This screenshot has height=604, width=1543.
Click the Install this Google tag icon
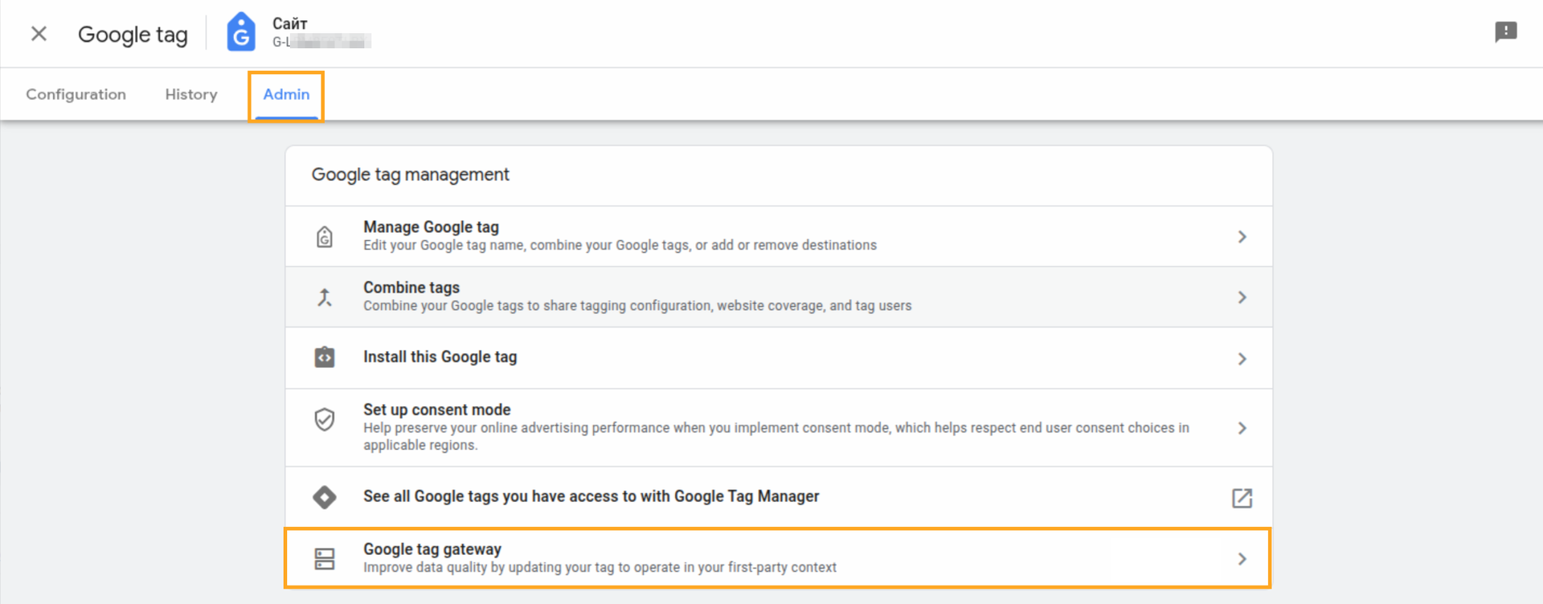[325, 357]
